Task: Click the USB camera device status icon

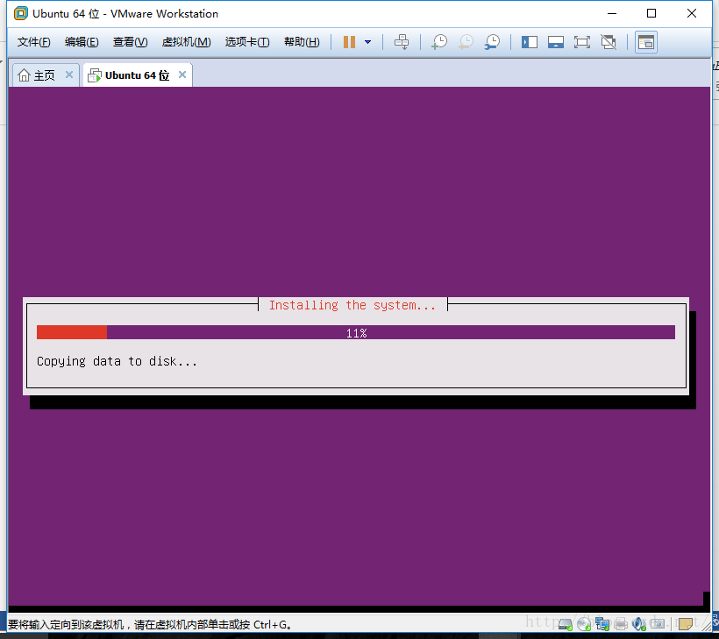Action: (657, 624)
